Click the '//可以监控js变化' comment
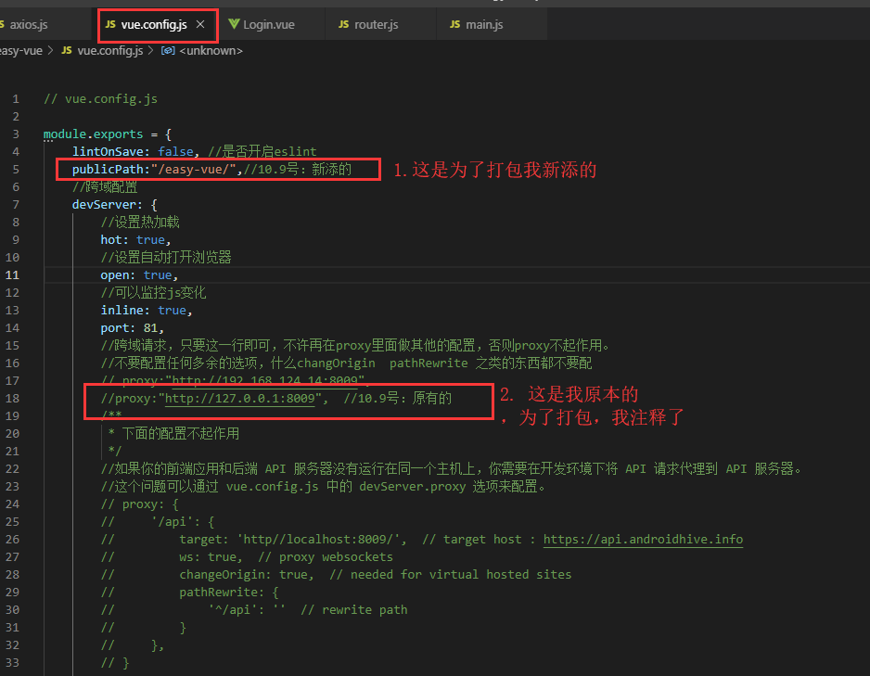The height and width of the screenshot is (676, 870). 153,292
